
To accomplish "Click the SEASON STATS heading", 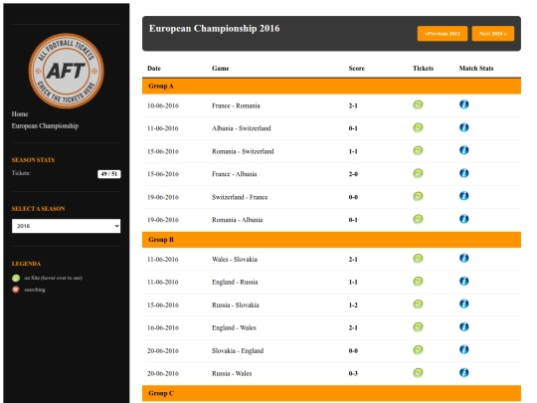I will pos(33,160).
